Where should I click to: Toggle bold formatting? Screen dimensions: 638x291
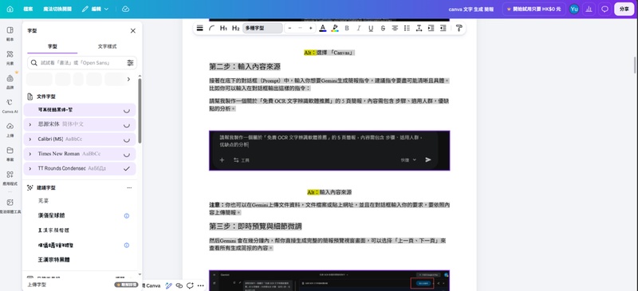click(347, 28)
